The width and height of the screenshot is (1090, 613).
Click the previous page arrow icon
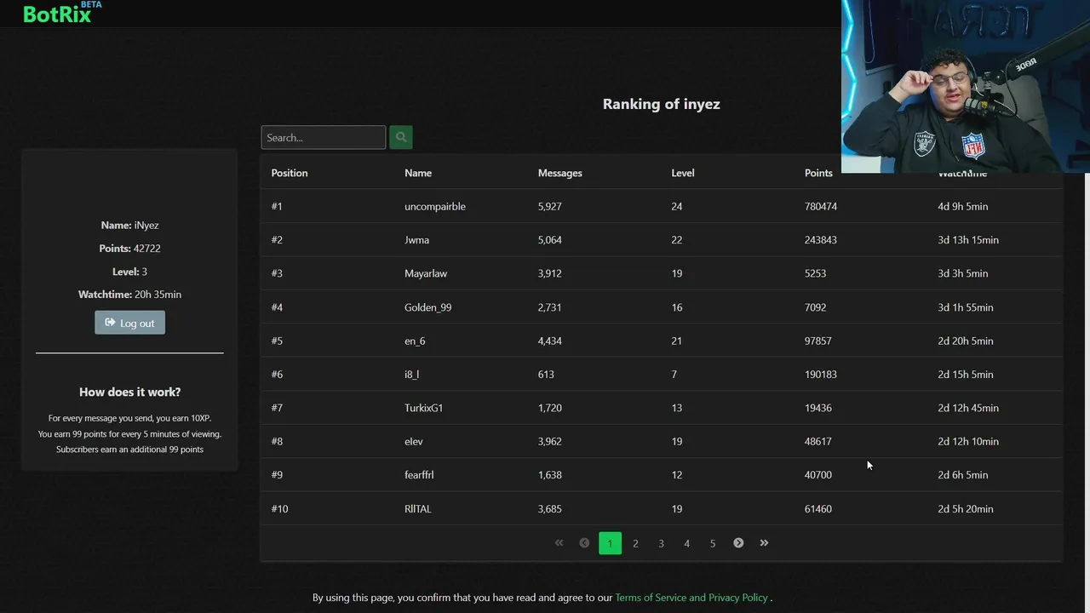(x=584, y=543)
